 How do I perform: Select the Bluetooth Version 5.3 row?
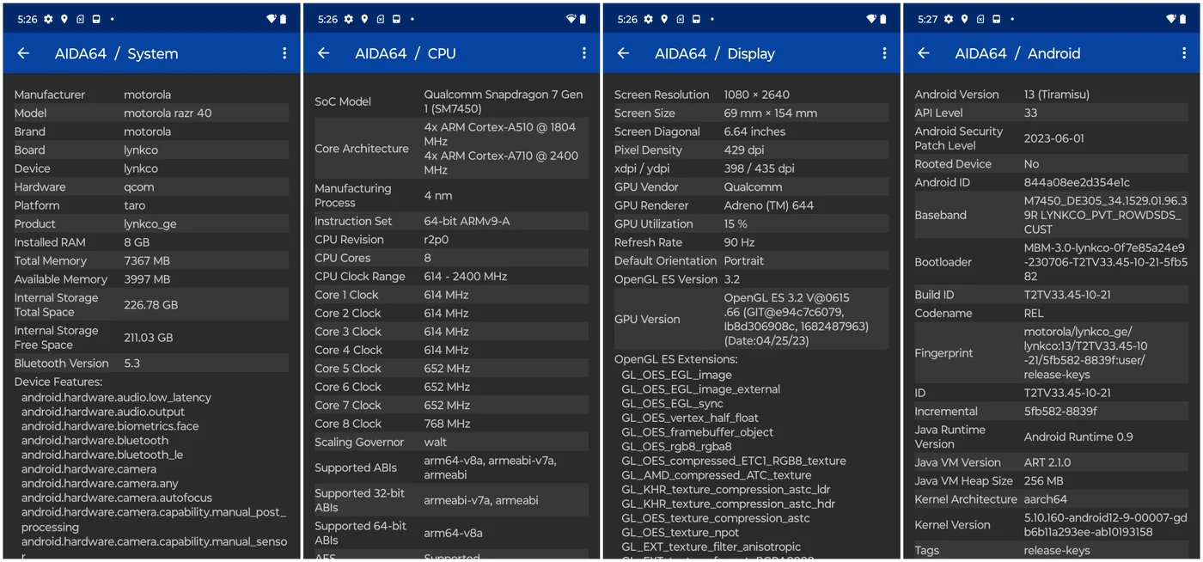(x=150, y=363)
